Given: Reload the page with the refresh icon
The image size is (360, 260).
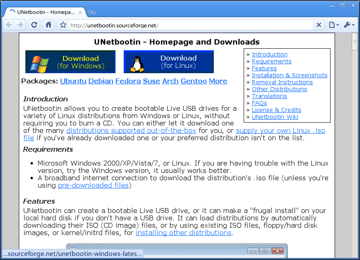Looking at the screenshot, I should coord(34,25).
